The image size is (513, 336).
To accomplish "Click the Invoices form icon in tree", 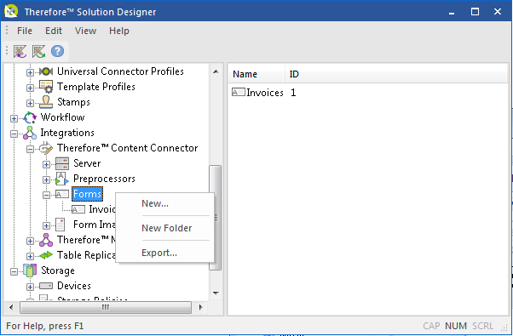I will [x=78, y=209].
